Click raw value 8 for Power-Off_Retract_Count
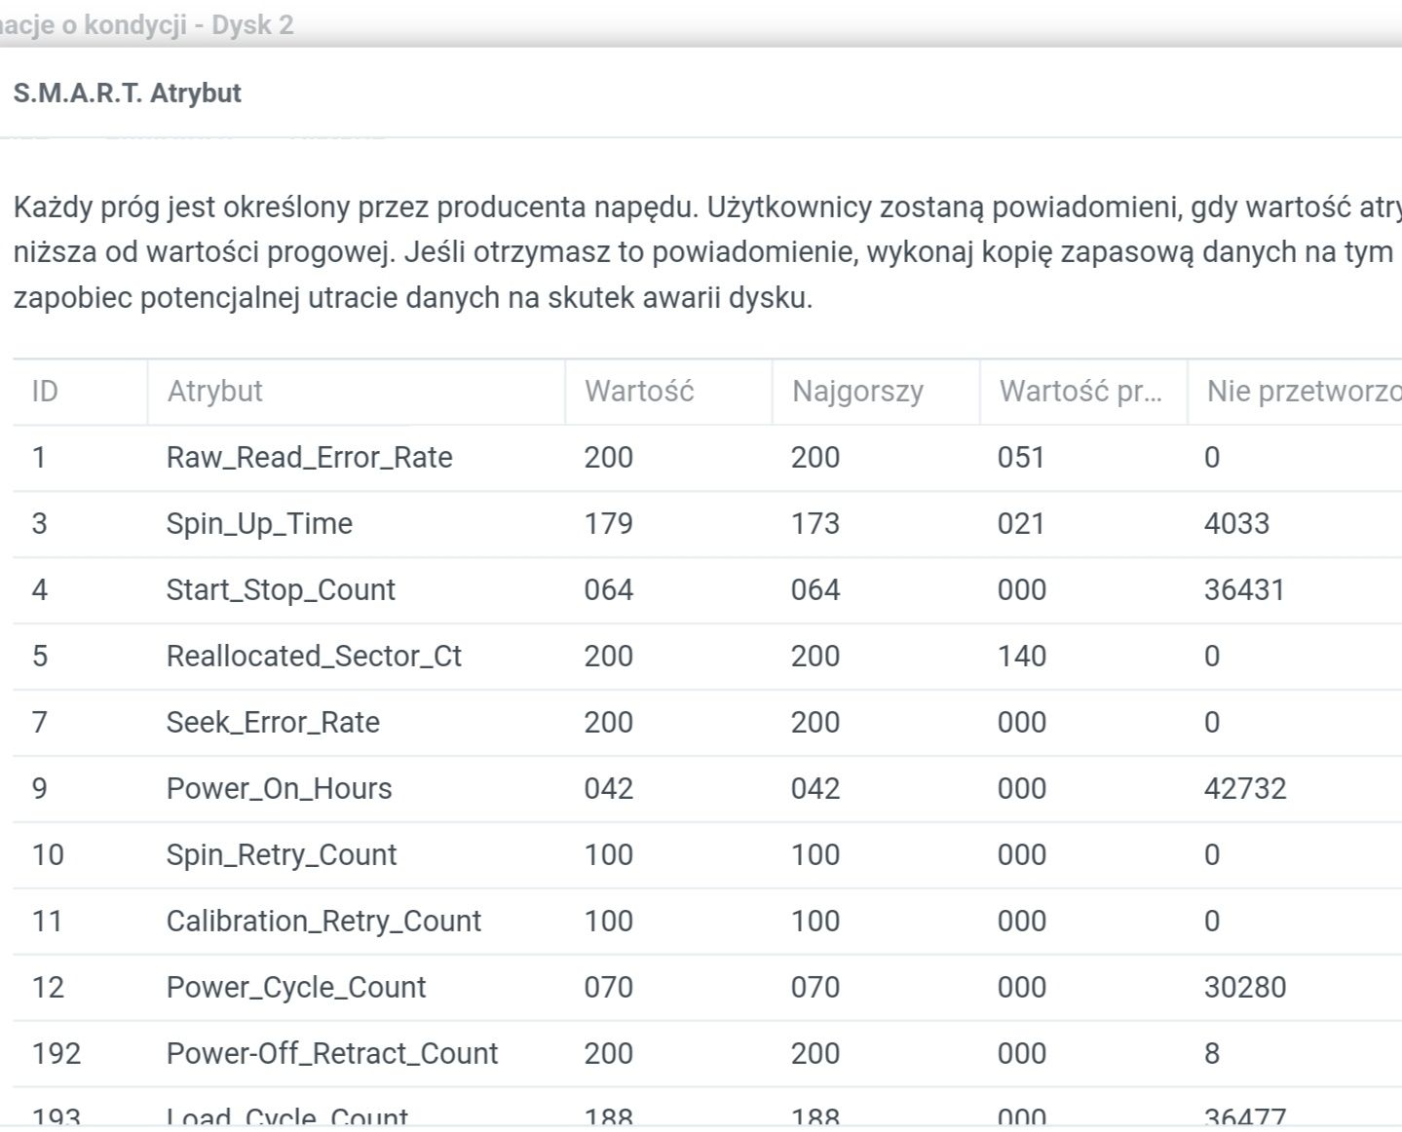1402x1132 pixels. pyautogui.click(x=1212, y=1054)
